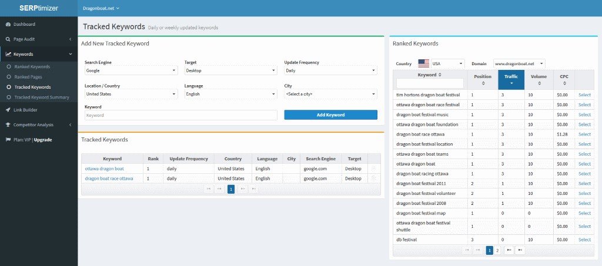This screenshot has height=266, width=602.
Task: Click the Update Frequency column header
Action: (x=189, y=159)
